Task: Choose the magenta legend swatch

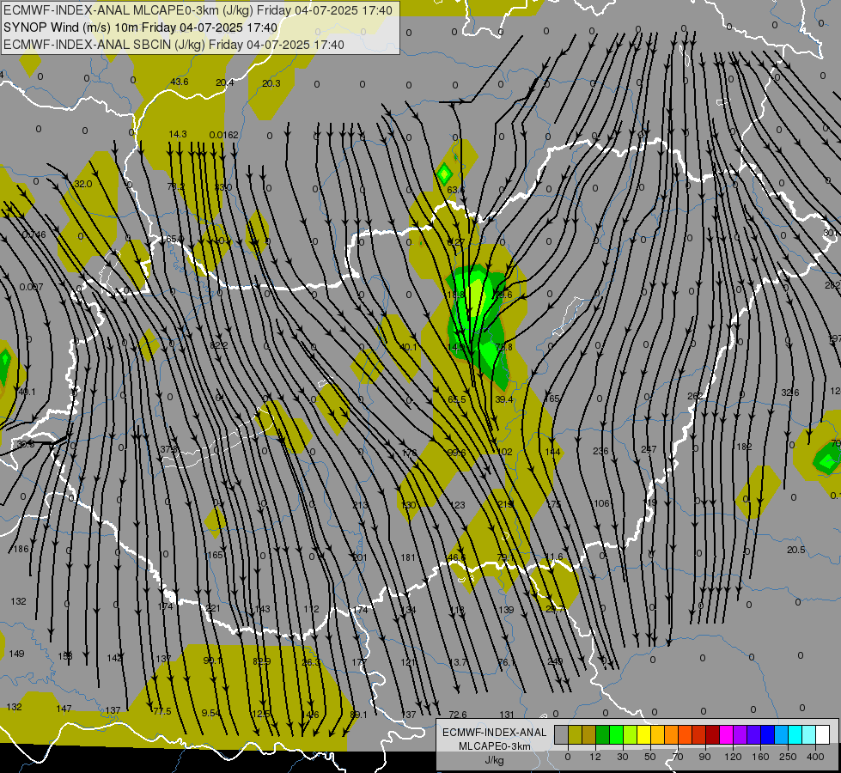Action: click(726, 735)
